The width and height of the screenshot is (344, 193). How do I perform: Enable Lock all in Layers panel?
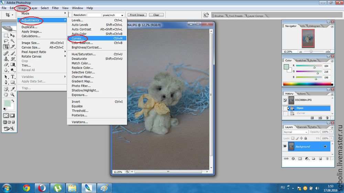coord(305,138)
